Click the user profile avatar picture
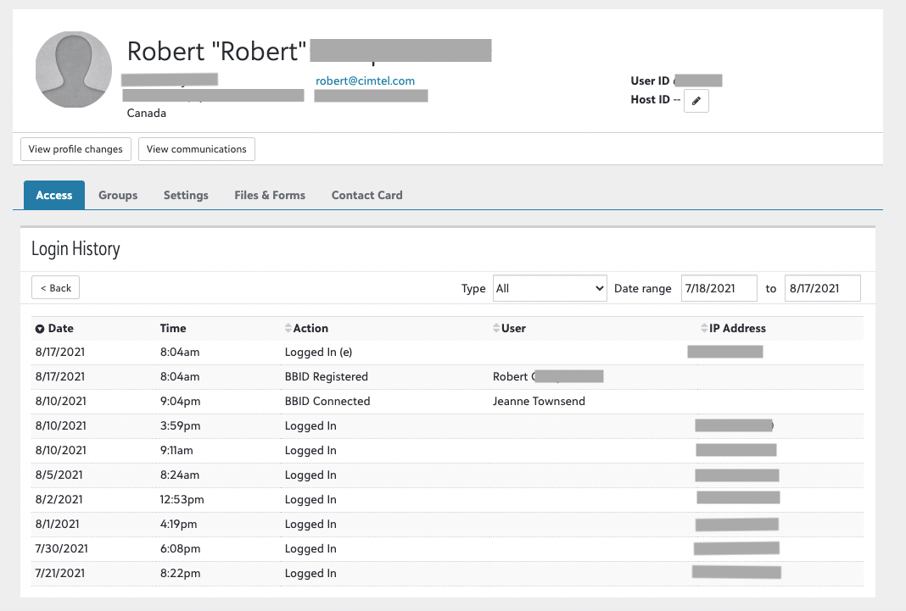This screenshot has height=611, width=906. 74,69
